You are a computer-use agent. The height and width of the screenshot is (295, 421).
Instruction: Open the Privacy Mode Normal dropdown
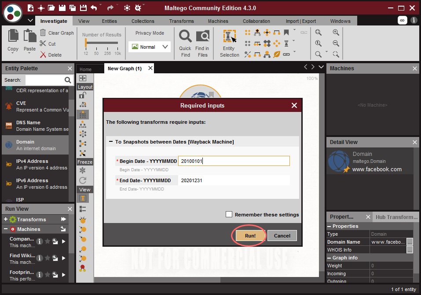click(150, 47)
